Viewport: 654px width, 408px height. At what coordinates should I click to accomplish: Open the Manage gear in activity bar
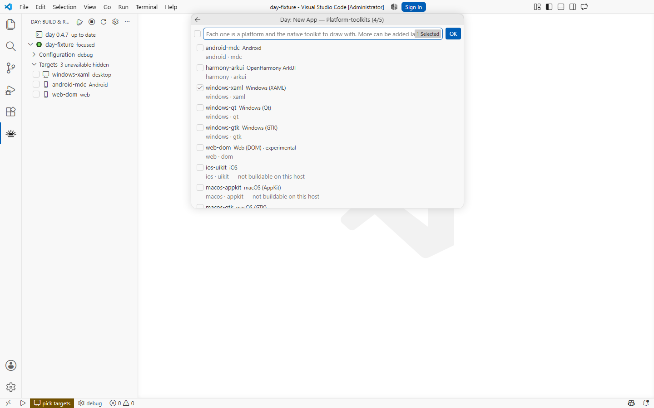(x=11, y=387)
